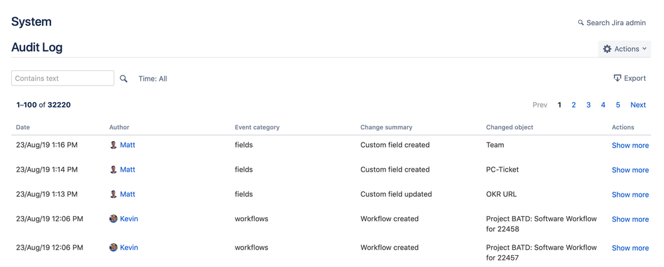This screenshot has width=664, height=267.
Task: Click the magnifier icon beside Search Jira admin
Action: pos(581,23)
